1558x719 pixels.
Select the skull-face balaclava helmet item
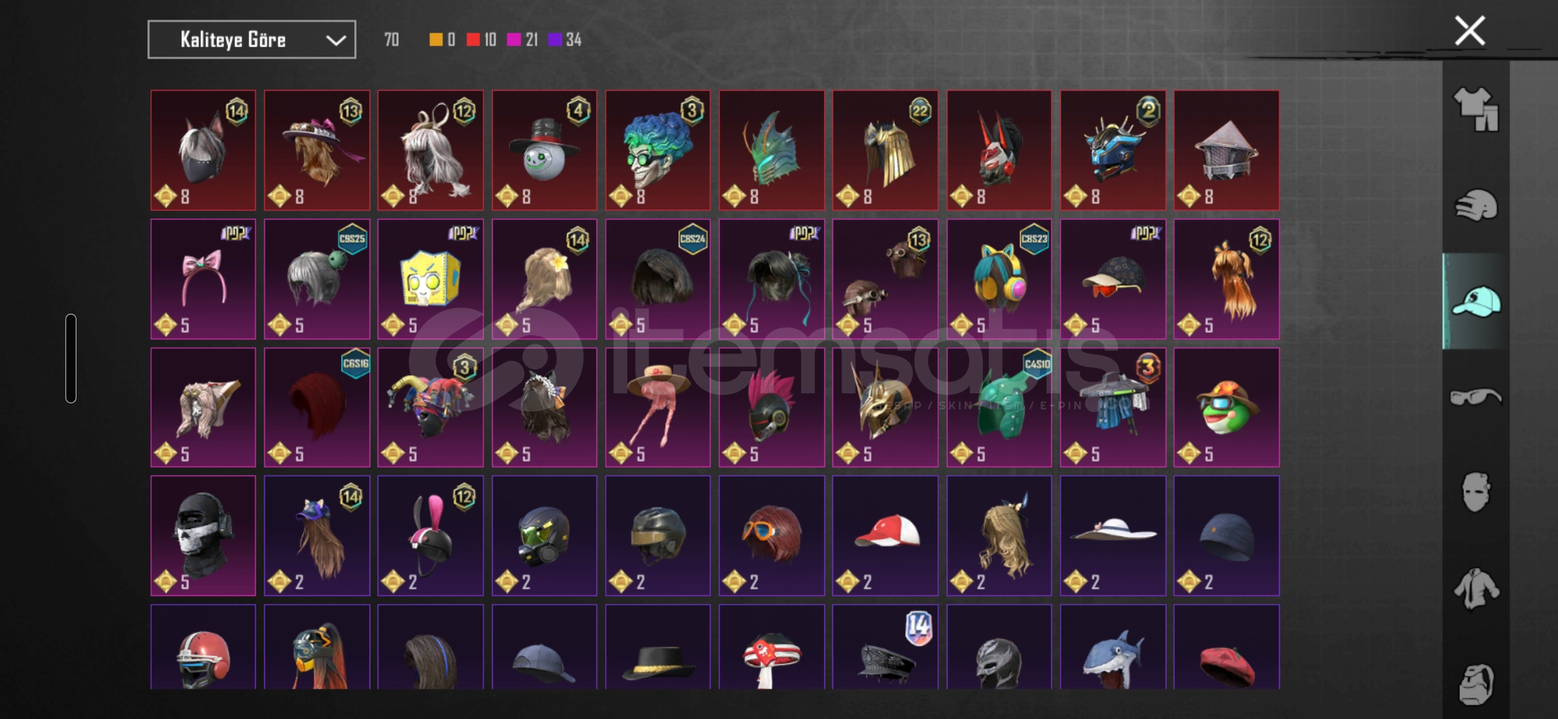[x=203, y=535]
